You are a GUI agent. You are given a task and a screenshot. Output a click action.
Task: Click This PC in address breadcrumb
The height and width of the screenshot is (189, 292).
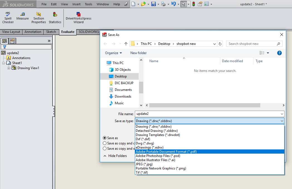click(x=146, y=44)
